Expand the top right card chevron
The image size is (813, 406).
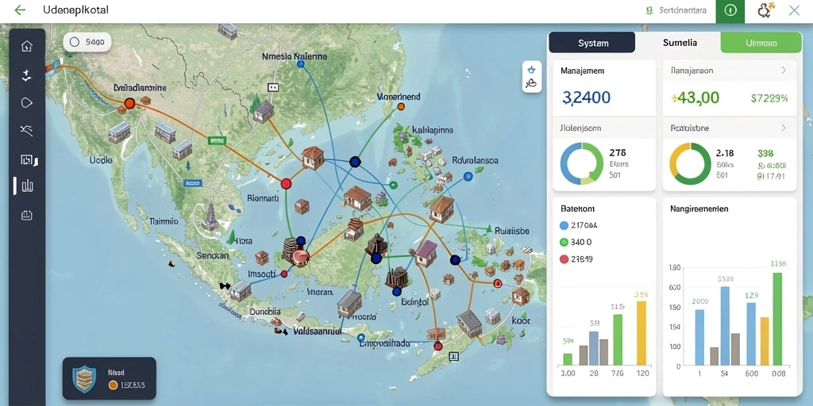point(784,70)
